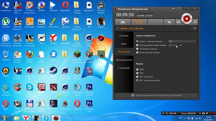Viewport: 216px width, 121px height.
Task: Open Steam desktop shortcut
Action: click(x=53, y=72)
